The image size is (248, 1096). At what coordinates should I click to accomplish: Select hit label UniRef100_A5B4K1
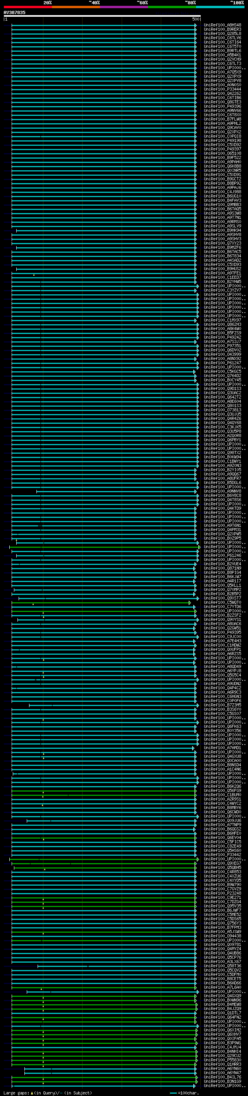(x=222, y=55)
